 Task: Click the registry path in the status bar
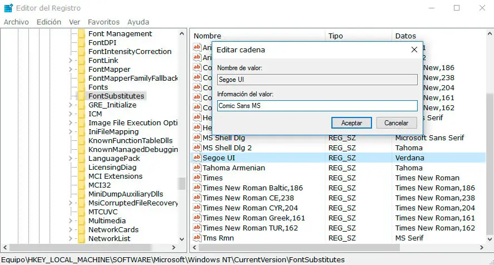point(173,260)
